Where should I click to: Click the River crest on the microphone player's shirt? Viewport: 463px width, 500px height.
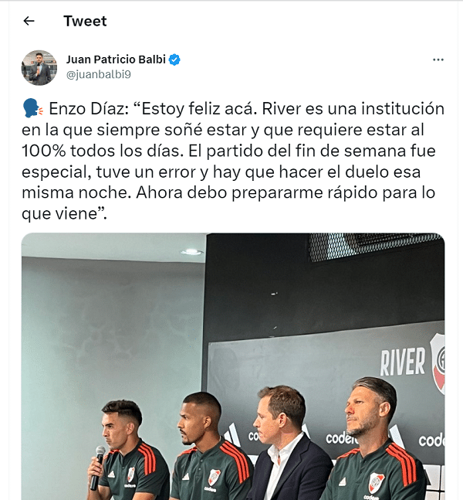(x=130, y=474)
